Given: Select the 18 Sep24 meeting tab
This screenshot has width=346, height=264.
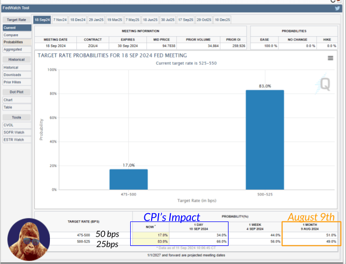Looking at the screenshot, I should tap(42, 20).
